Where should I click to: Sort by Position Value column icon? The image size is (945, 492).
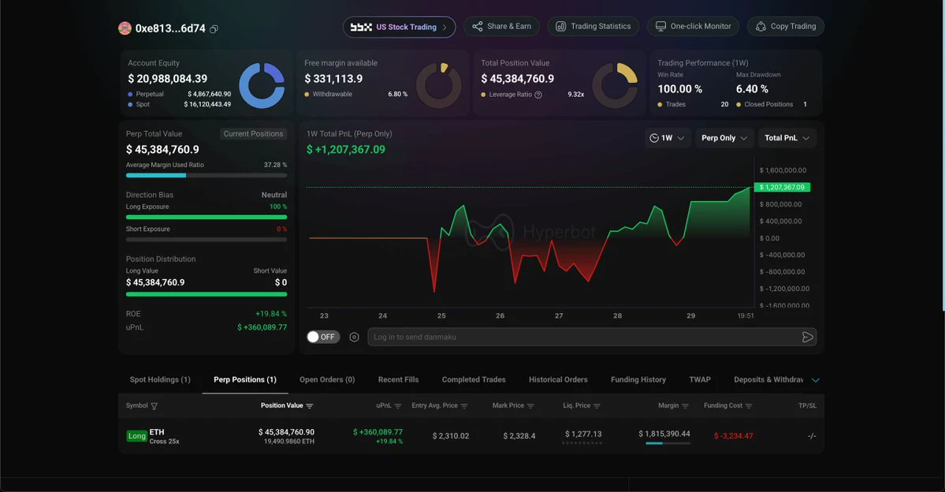tap(310, 406)
